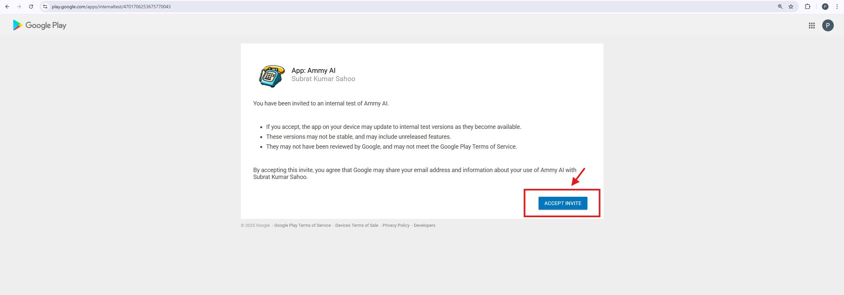
Task: Open the Google account avatar on page
Action: pos(828,25)
